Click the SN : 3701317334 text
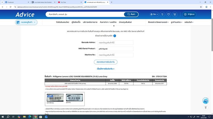The image size is (213, 119). pyautogui.click(x=159, y=76)
